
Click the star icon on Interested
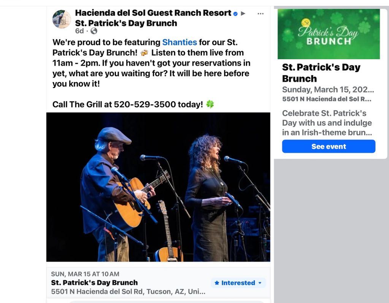[217, 283]
